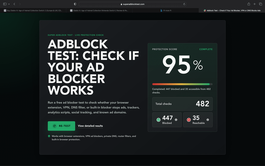This screenshot has width=265, height=166.
Task: Open the Pi-hole Pi tab
Action: coord(166,10)
